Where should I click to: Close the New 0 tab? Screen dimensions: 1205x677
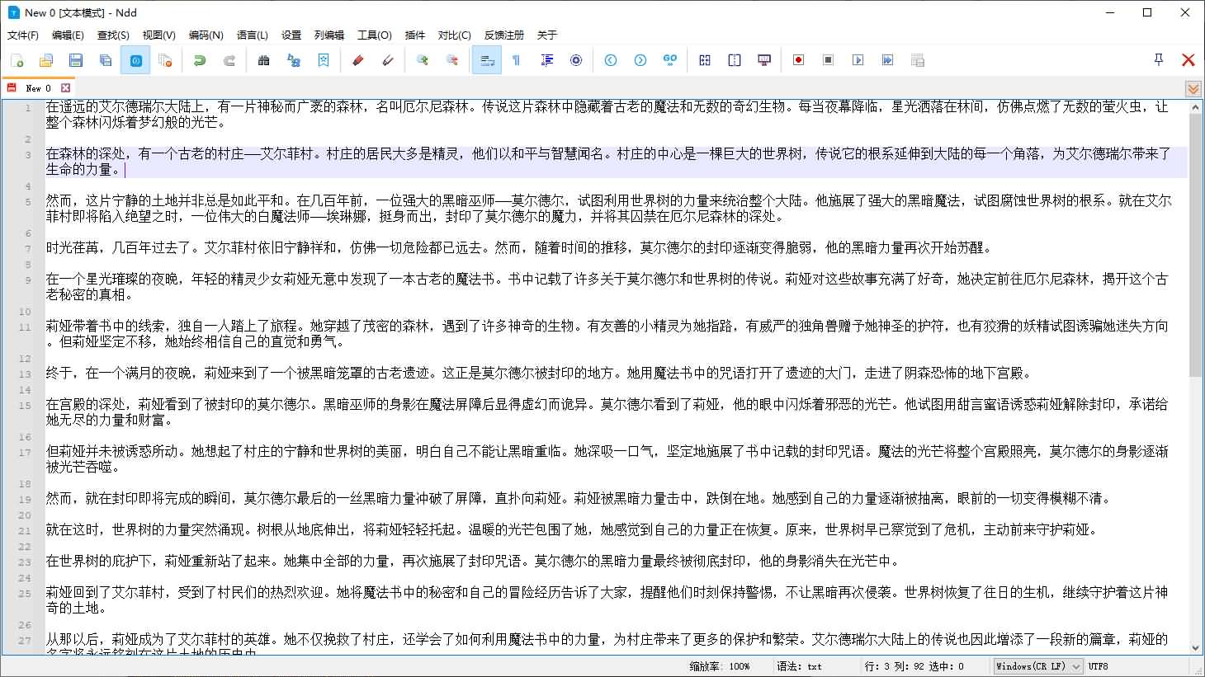coord(66,86)
